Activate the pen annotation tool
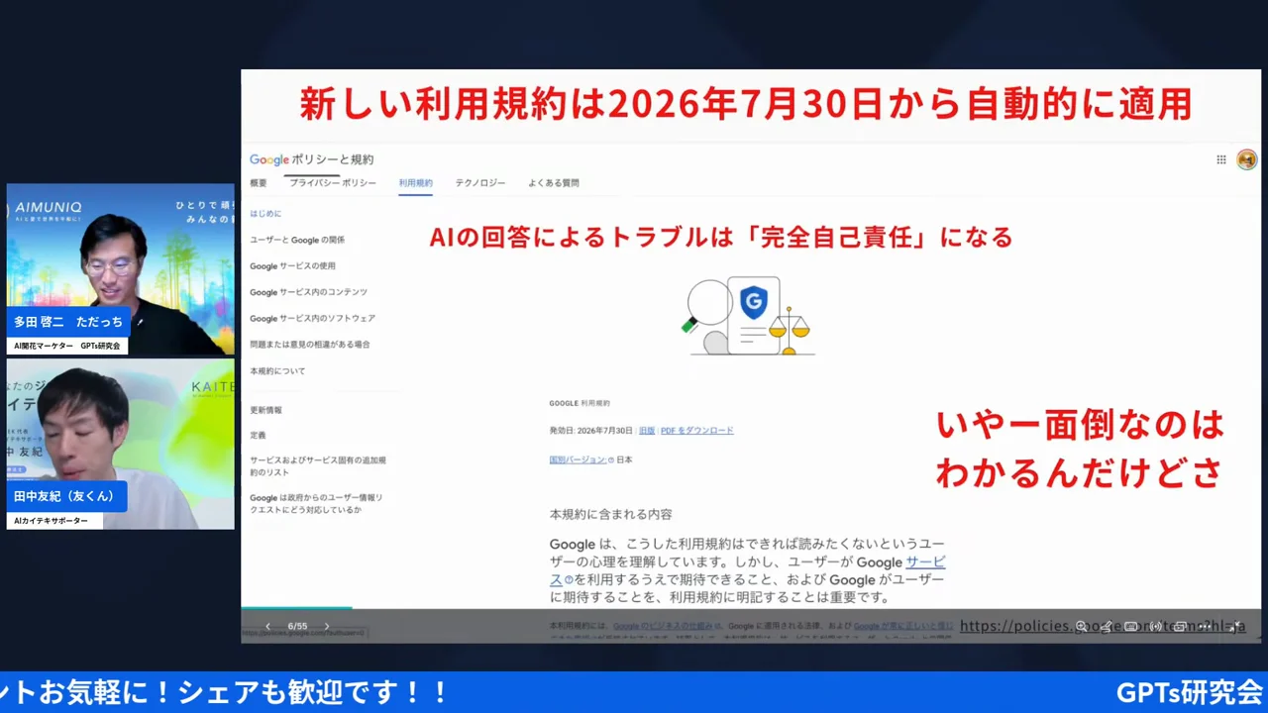The image size is (1268, 713). (x=1106, y=626)
